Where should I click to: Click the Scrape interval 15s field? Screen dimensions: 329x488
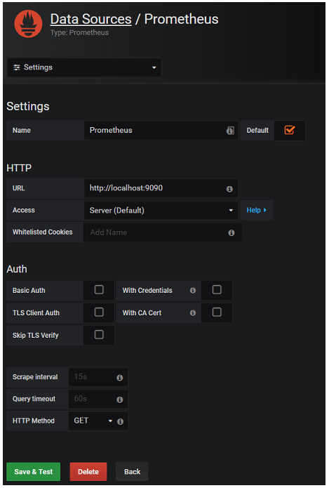click(98, 377)
